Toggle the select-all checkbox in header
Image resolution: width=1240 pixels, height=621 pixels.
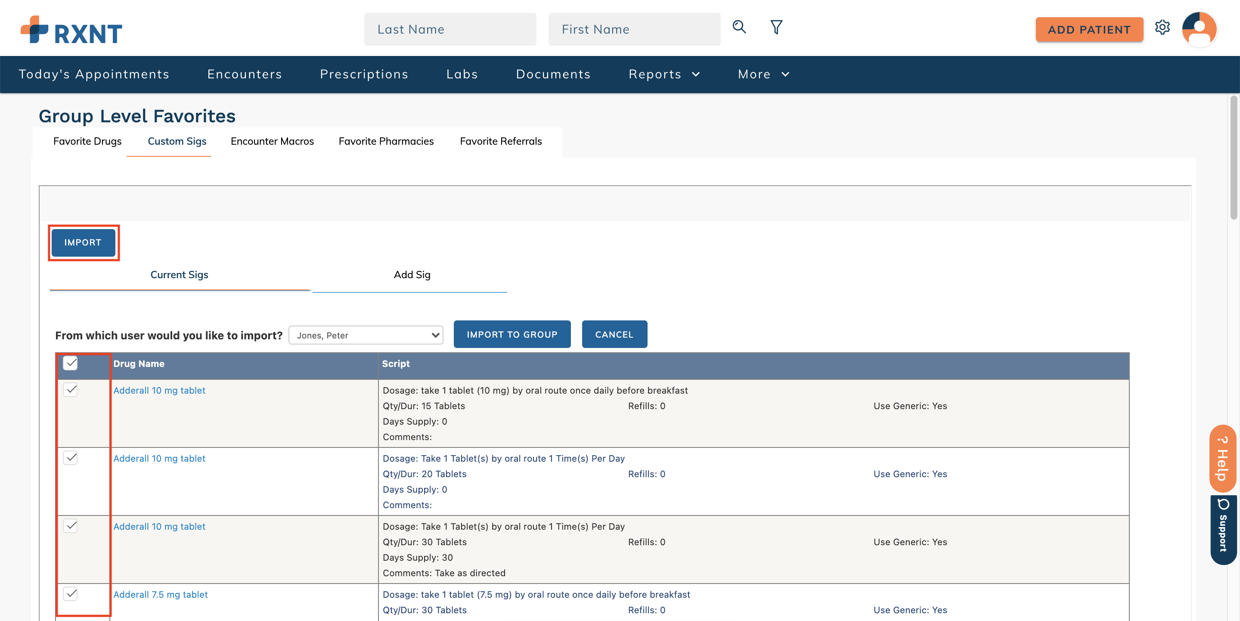(x=71, y=363)
